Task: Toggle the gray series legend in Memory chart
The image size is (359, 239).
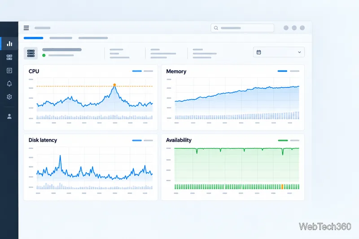Action: [295, 71]
